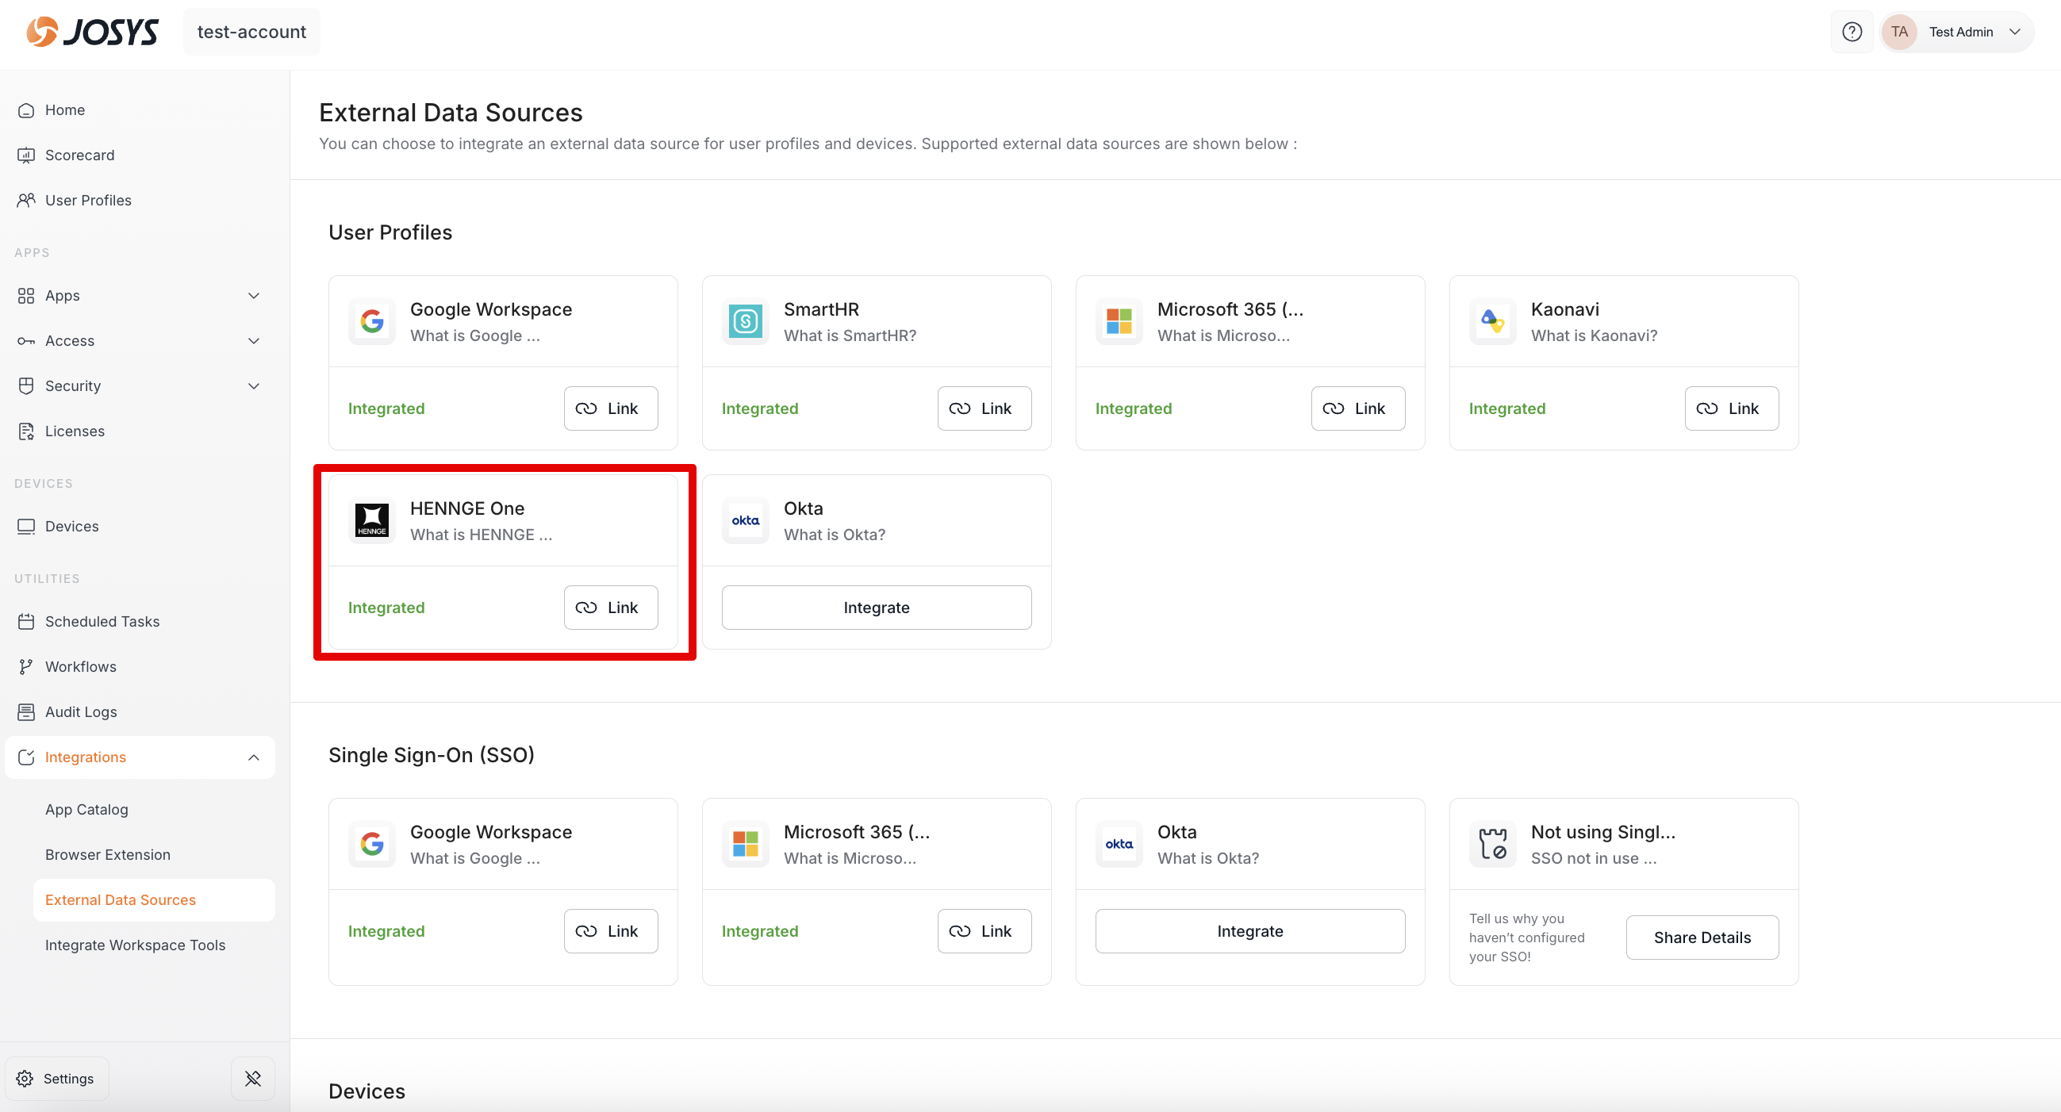Click the SmartHR logo icon

(x=745, y=321)
